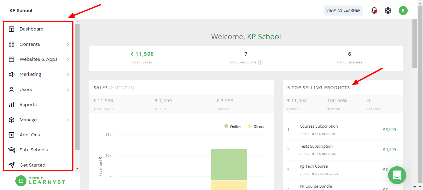Open the Get Started menu item
This screenshot has height=190, width=423.
(x=32, y=165)
